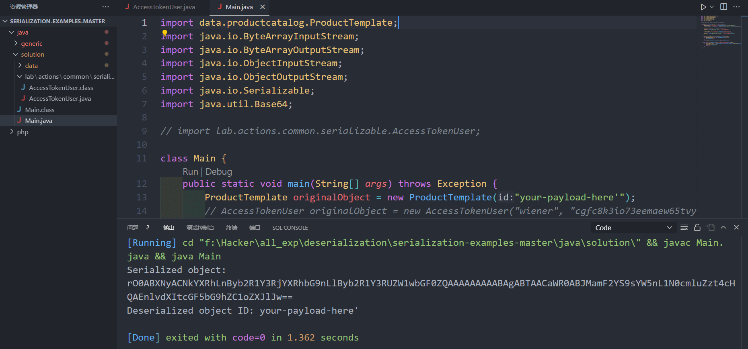Clear the output panel contents

(684, 228)
